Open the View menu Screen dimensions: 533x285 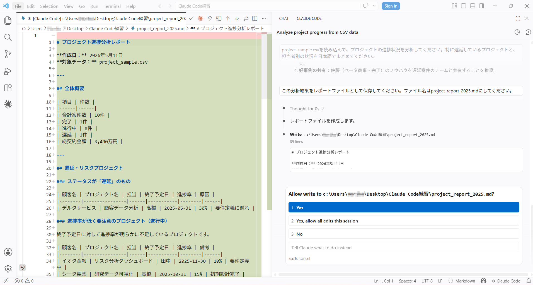click(x=69, y=6)
